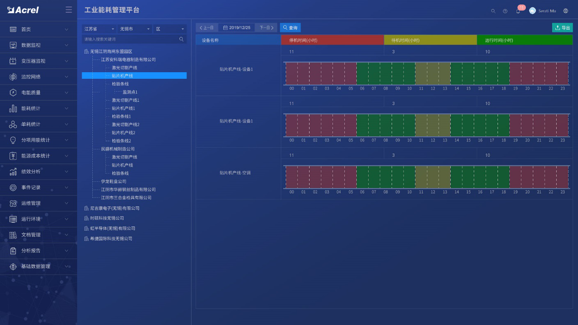Expand the 能耗统计 menu chevron
Screen dimensions: 578x325
pos(67,108)
